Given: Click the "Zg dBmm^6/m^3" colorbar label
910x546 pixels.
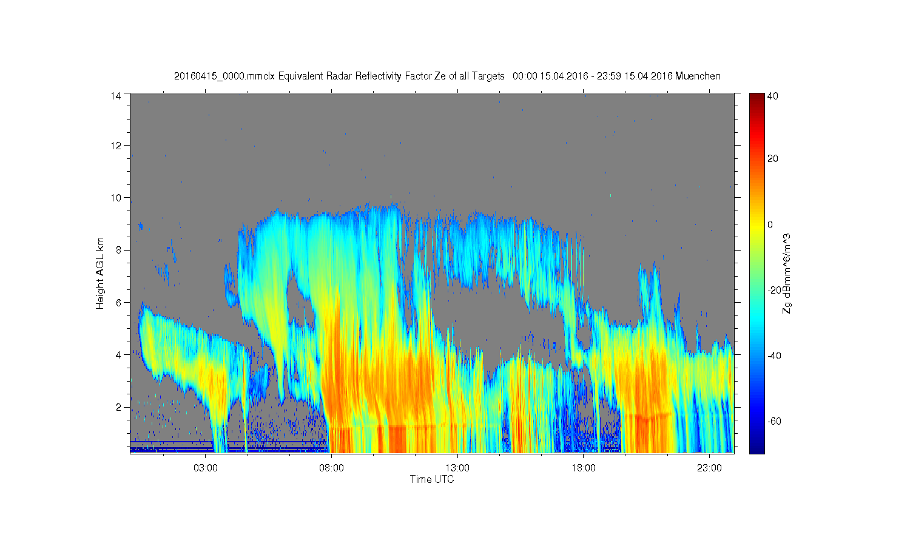Looking at the screenshot, I should (787, 274).
